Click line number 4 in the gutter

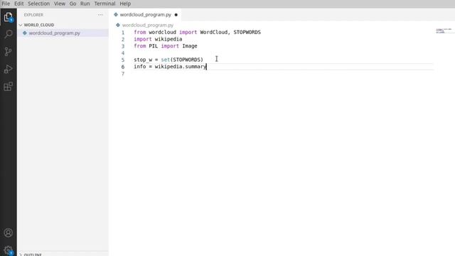123,53
